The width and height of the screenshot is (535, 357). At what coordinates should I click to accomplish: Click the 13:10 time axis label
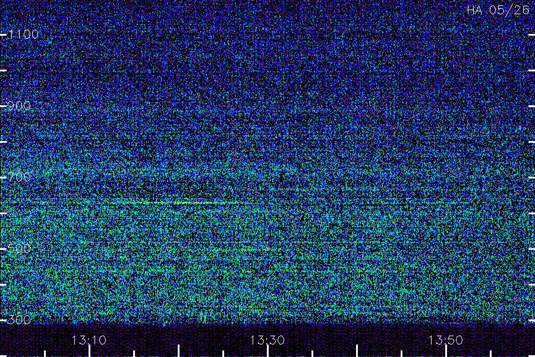pyautogui.click(x=89, y=340)
